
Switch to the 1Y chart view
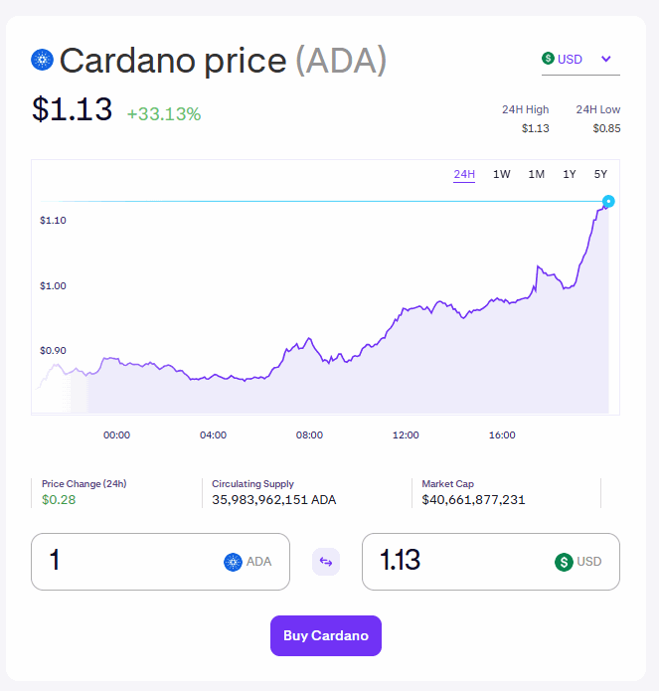(x=570, y=175)
